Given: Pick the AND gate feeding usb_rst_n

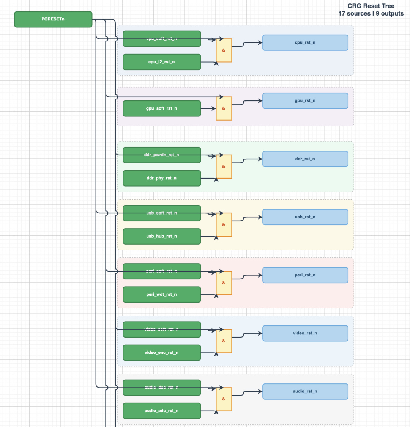Looking at the screenshot, I should [224, 224].
